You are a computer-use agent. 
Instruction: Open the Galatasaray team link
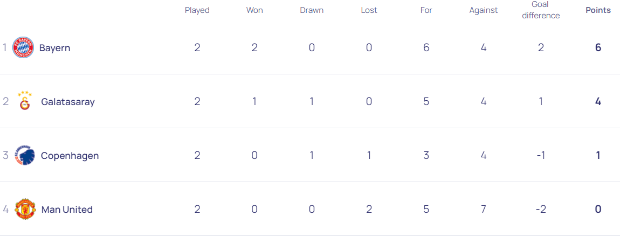[x=67, y=102]
